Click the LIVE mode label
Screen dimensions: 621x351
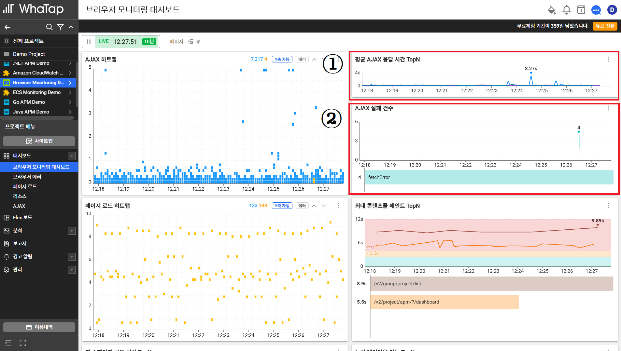pos(104,41)
